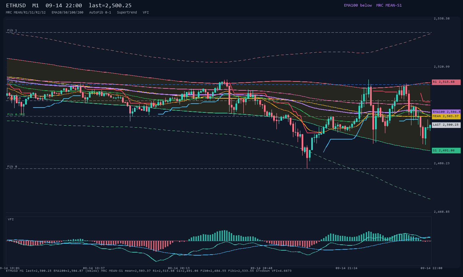
Task: Select the R1 2,515.68 price tag
Action: point(446,82)
